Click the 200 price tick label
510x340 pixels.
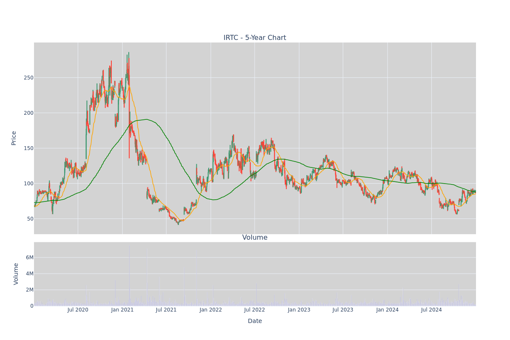tap(28, 113)
